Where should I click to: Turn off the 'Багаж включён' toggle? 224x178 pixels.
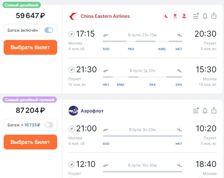tap(49, 30)
